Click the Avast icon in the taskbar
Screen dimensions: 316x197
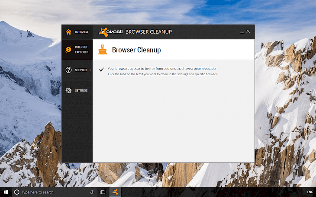point(115,192)
